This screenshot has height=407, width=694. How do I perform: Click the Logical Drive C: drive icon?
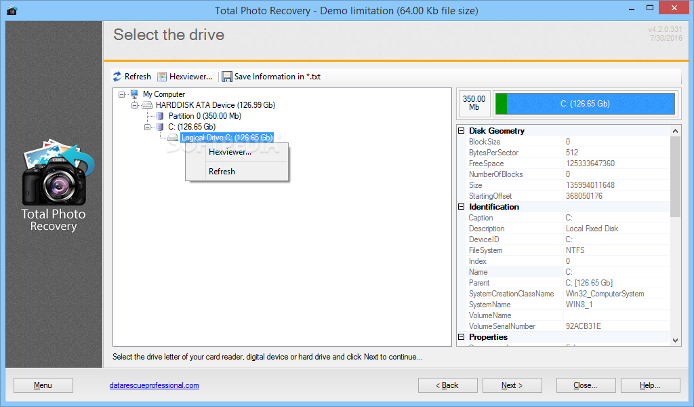pos(173,138)
